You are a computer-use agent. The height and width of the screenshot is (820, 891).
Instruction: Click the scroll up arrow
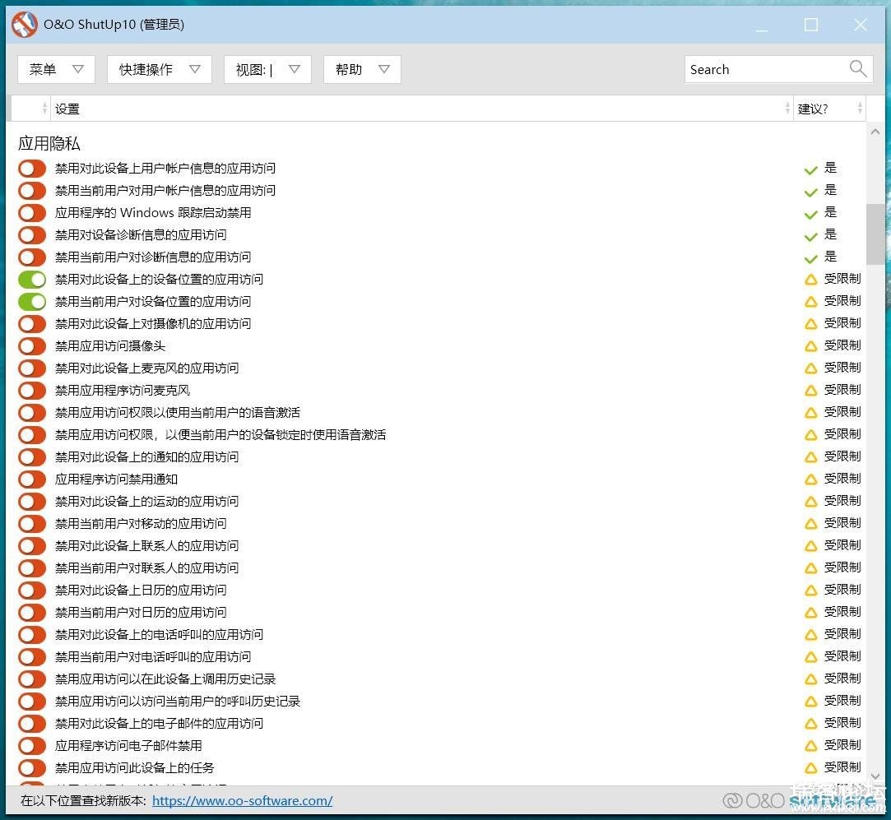pyautogui.click(x=875, y=132)
